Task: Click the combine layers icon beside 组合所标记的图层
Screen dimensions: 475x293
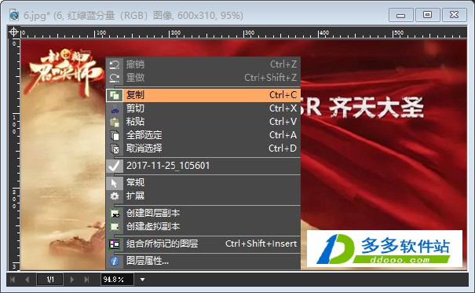Action: pyautogui.click(x=114, y=244)
